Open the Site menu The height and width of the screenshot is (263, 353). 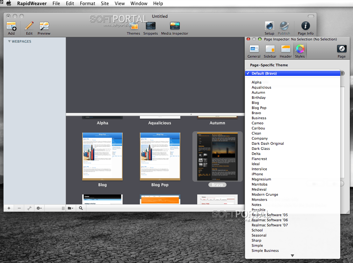(x=105, y=4)
